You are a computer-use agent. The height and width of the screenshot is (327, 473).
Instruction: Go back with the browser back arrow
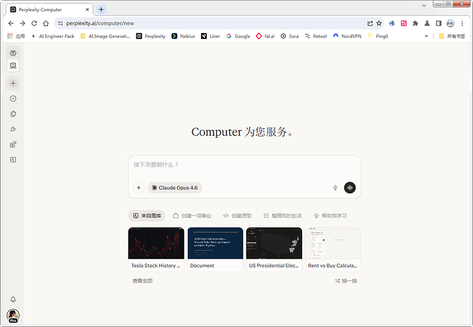coord(11,23)
